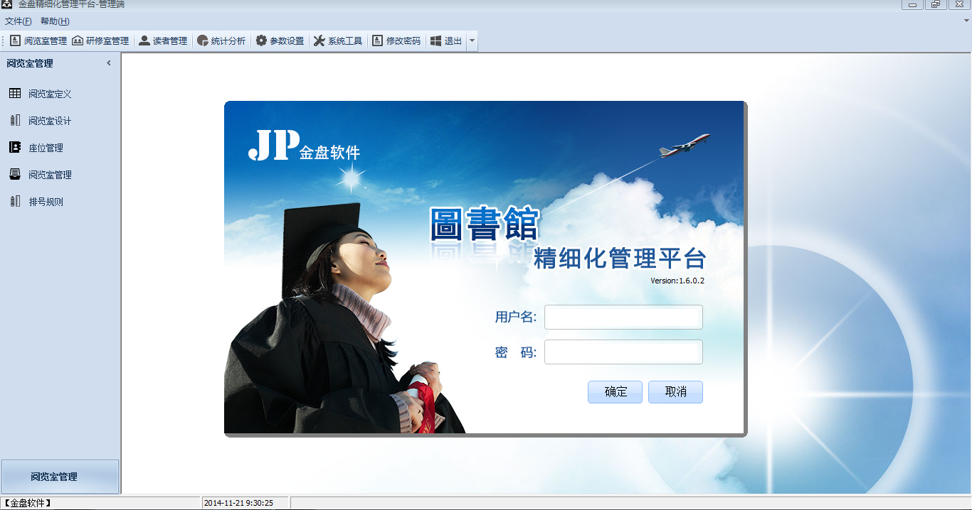Click the 读者管理 person icon
Screen dimensions: 972x510
pyautogui.click(x=144, y=41)
